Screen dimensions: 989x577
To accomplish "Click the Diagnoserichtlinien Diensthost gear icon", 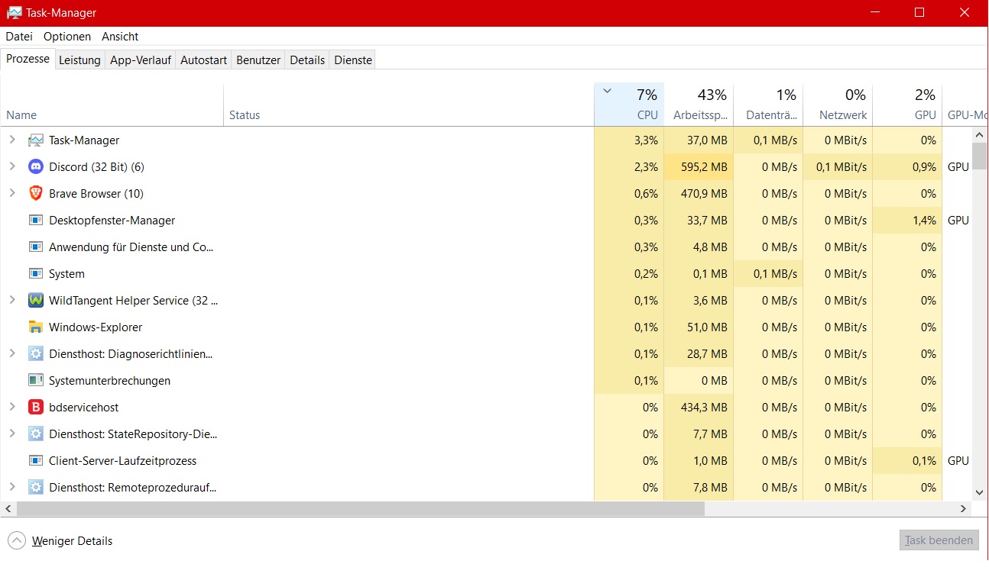I will click(x=36, y=354).
